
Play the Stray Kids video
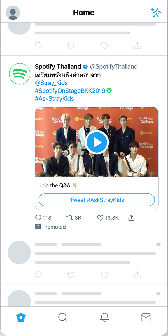[97, 142]
